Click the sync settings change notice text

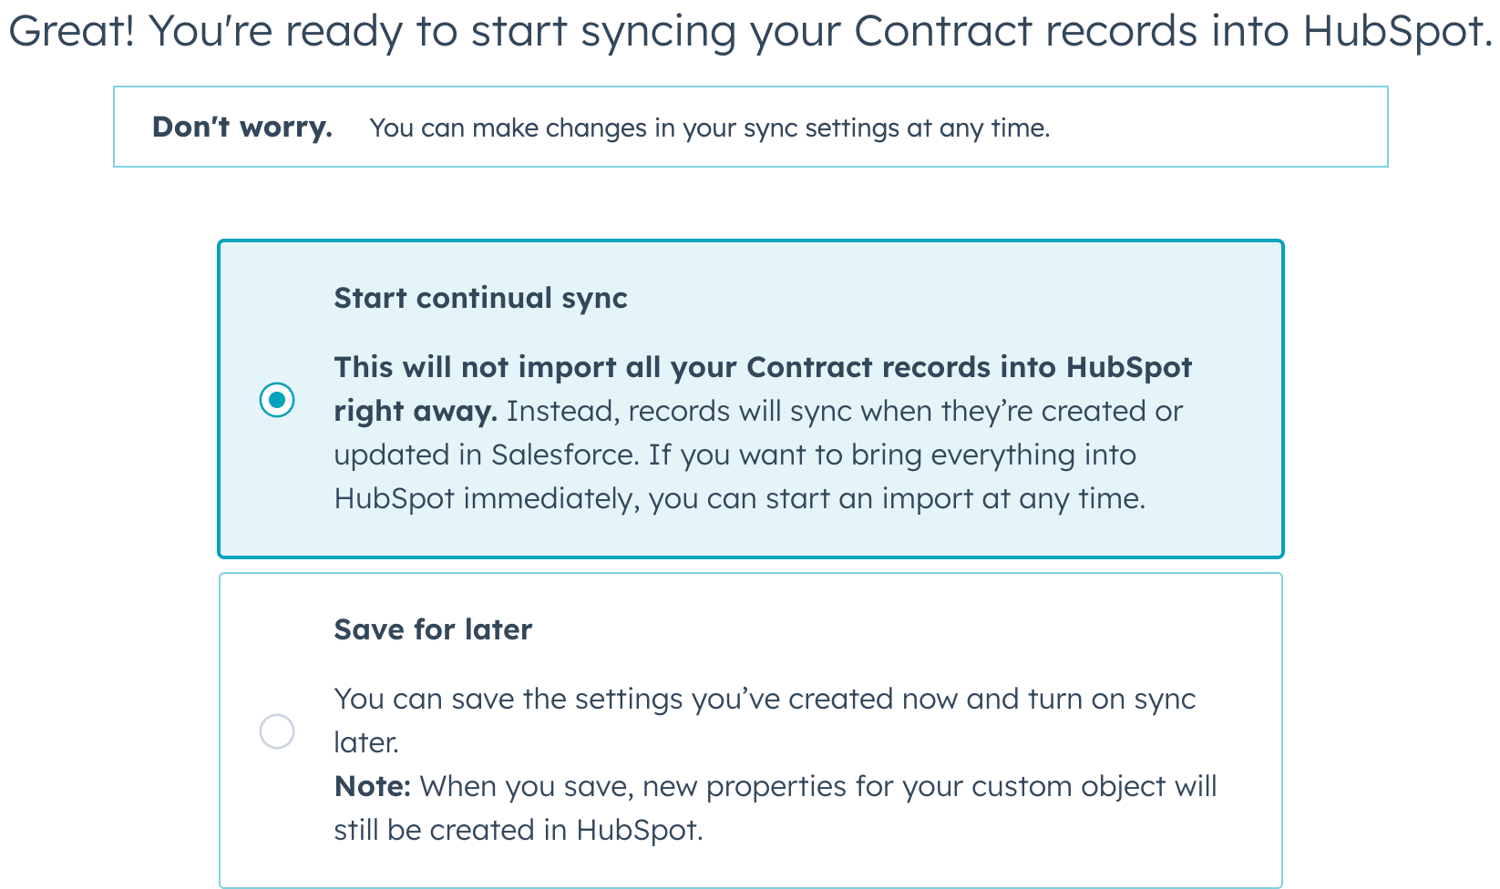(709, 128)
